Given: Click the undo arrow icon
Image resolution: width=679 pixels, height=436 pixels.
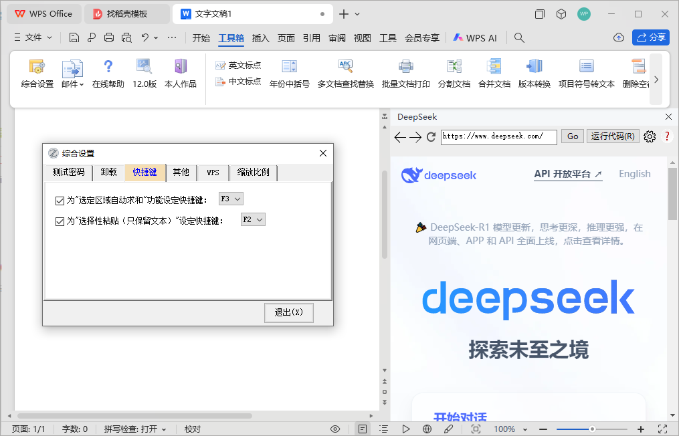Looking at the screenshot, I should [145, 37].
